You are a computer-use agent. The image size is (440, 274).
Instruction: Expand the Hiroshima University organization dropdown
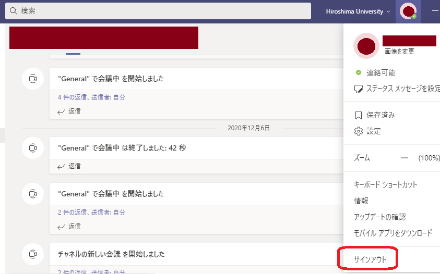click(358, 11)
